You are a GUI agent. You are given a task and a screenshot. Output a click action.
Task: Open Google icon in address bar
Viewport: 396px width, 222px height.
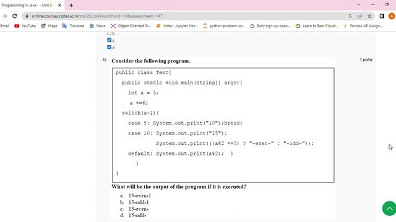pos(350,16)
